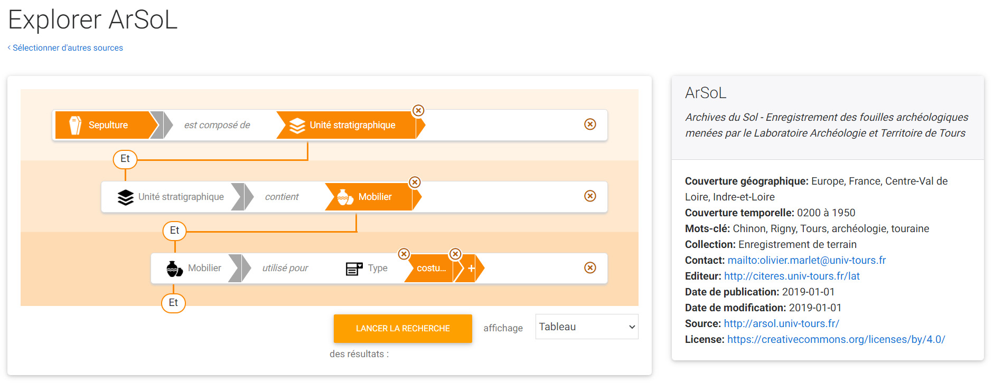Open the citeres.univ-tours.fr editor link
Screen dimensions: 994x383
[x=791, y=276]
